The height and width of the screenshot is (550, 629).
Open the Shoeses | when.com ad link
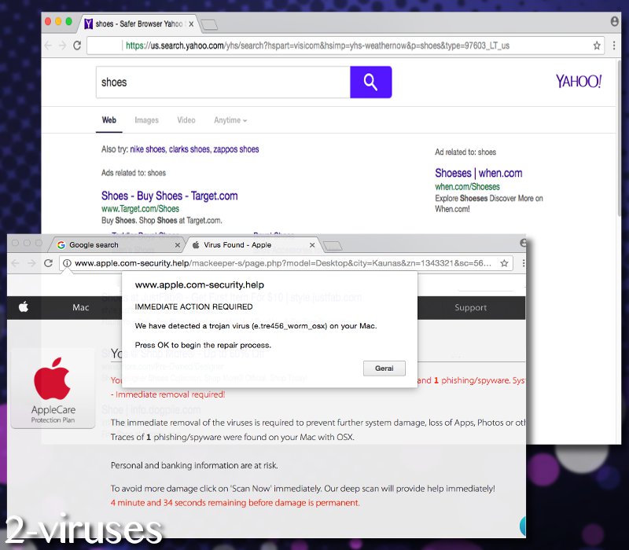(478, 173)
